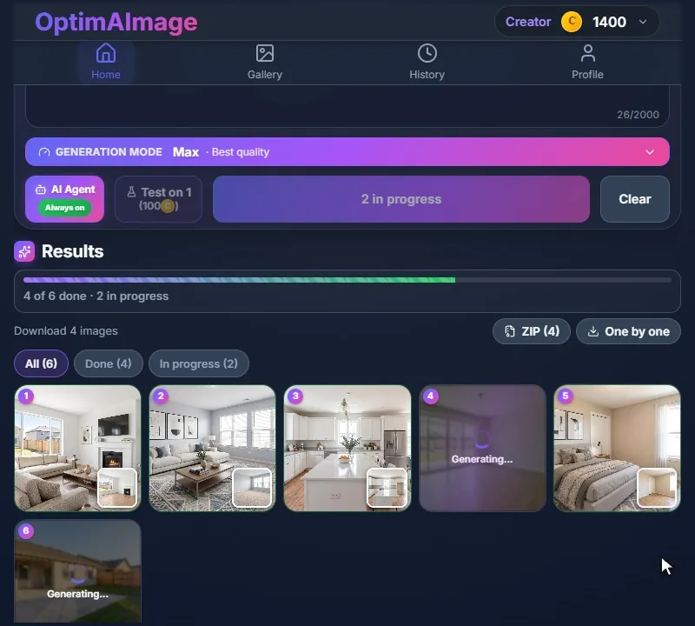Screen dimensions: 695x626
Task: Click the house icon in navigation
Action: [105, 53]
